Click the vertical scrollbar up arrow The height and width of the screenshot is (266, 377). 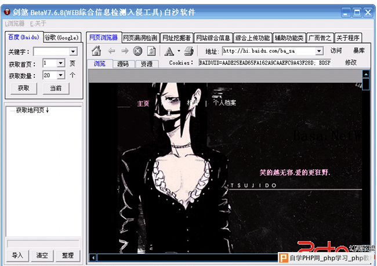(x=366, y=74)
